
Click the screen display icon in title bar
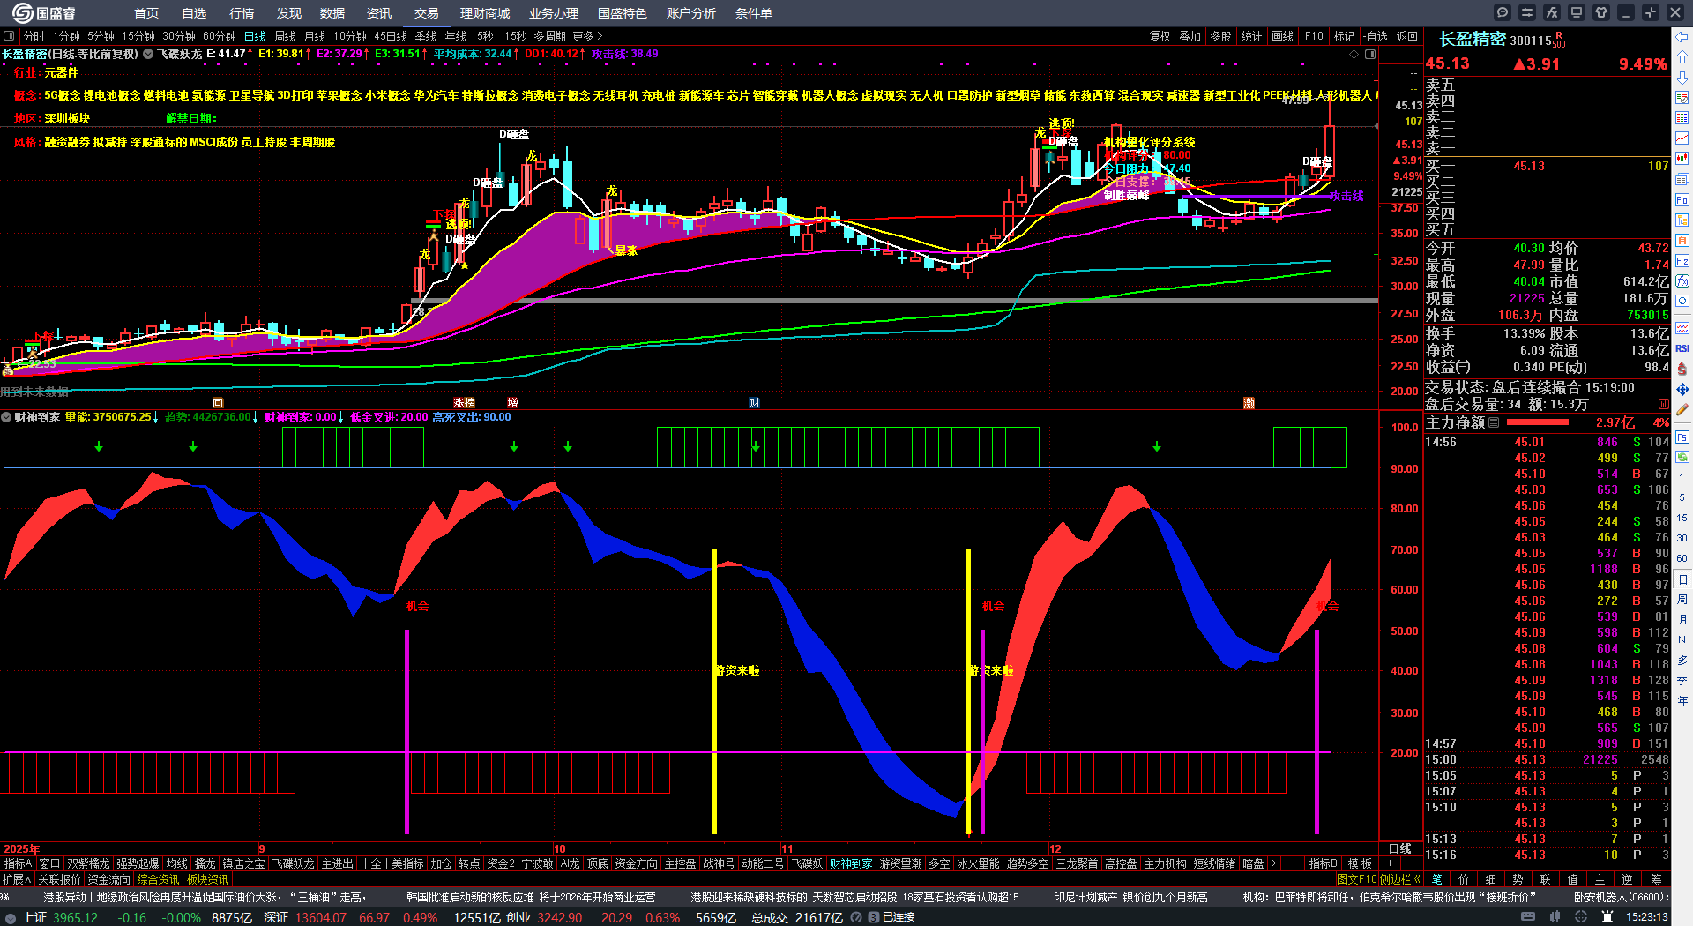tap(1577, 12)
